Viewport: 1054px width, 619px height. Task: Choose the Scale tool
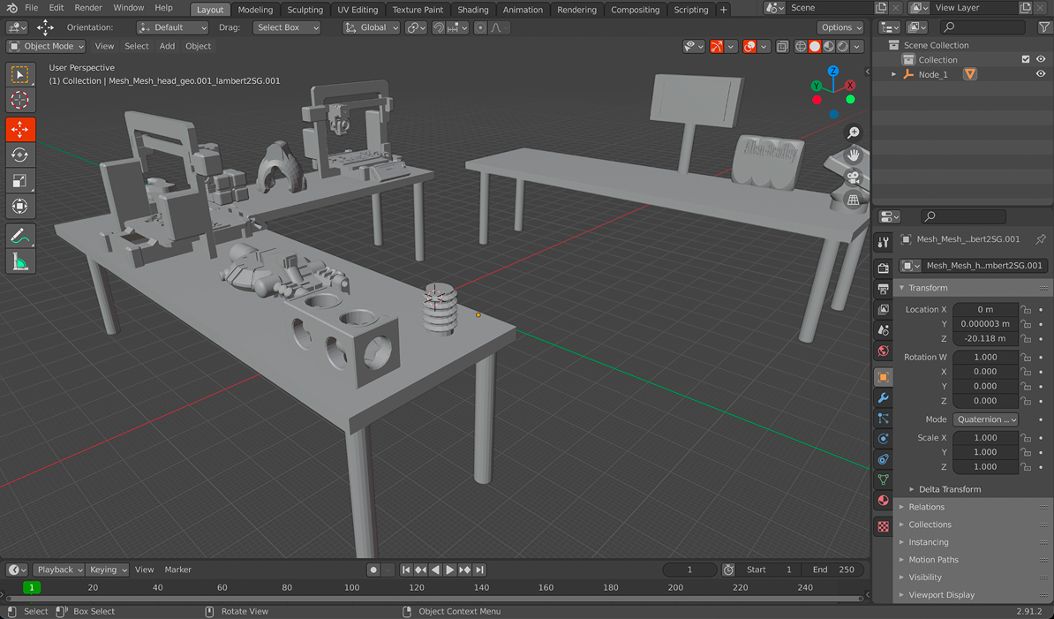pyautogui.click(x=19, y=181)
